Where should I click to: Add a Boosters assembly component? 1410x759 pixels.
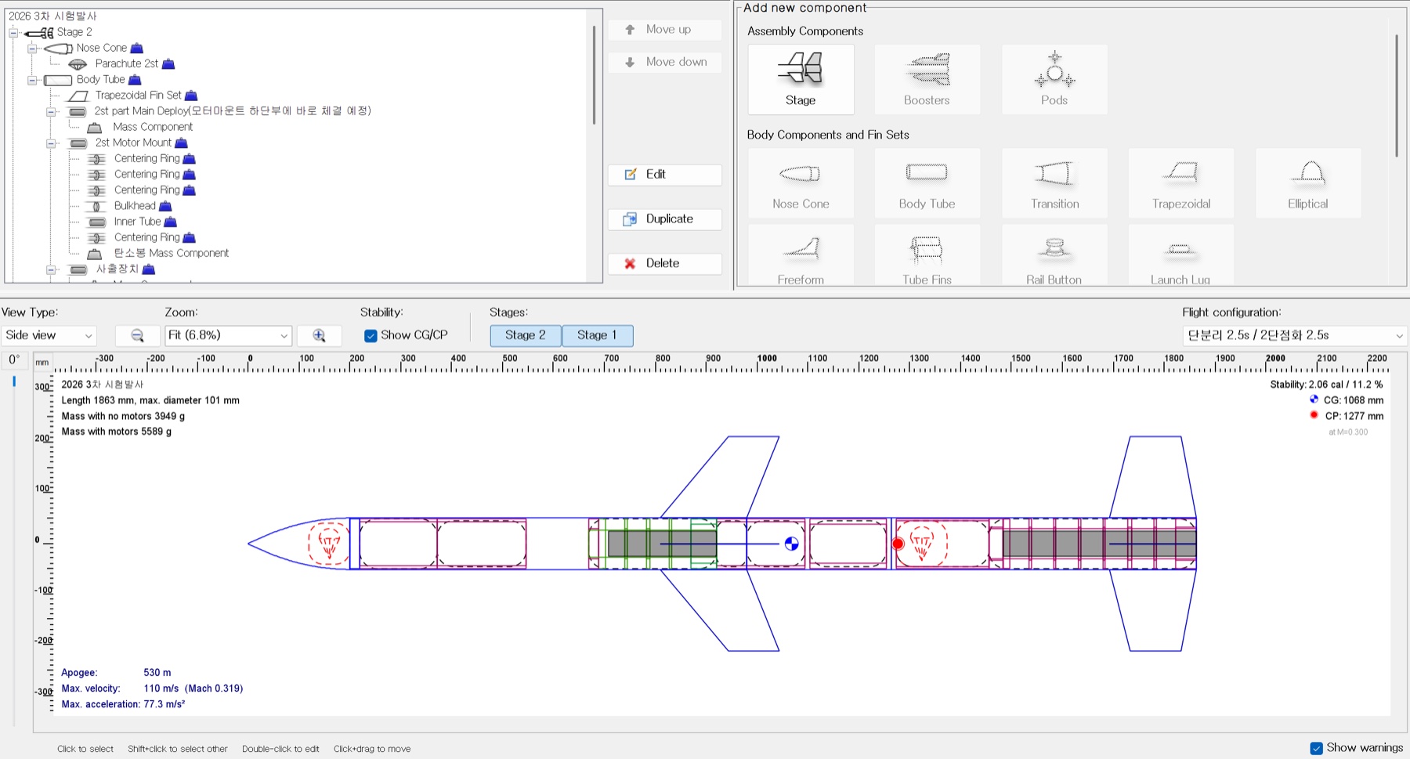click(x=927, y=79)
